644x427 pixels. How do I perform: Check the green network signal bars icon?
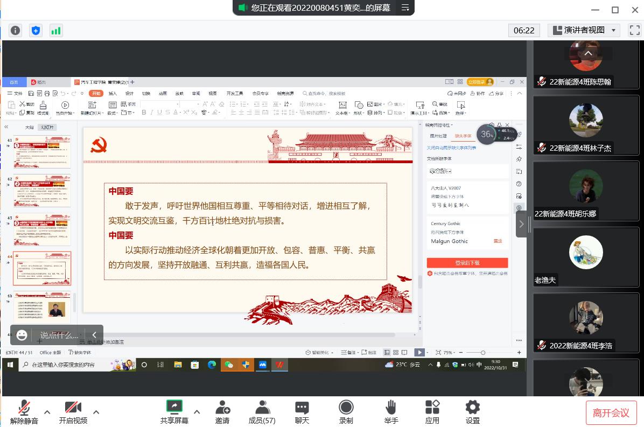(x=55, y=31)
